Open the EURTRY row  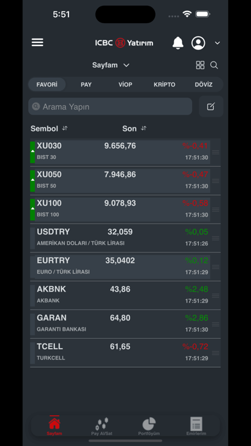click(x=125, y=267)
